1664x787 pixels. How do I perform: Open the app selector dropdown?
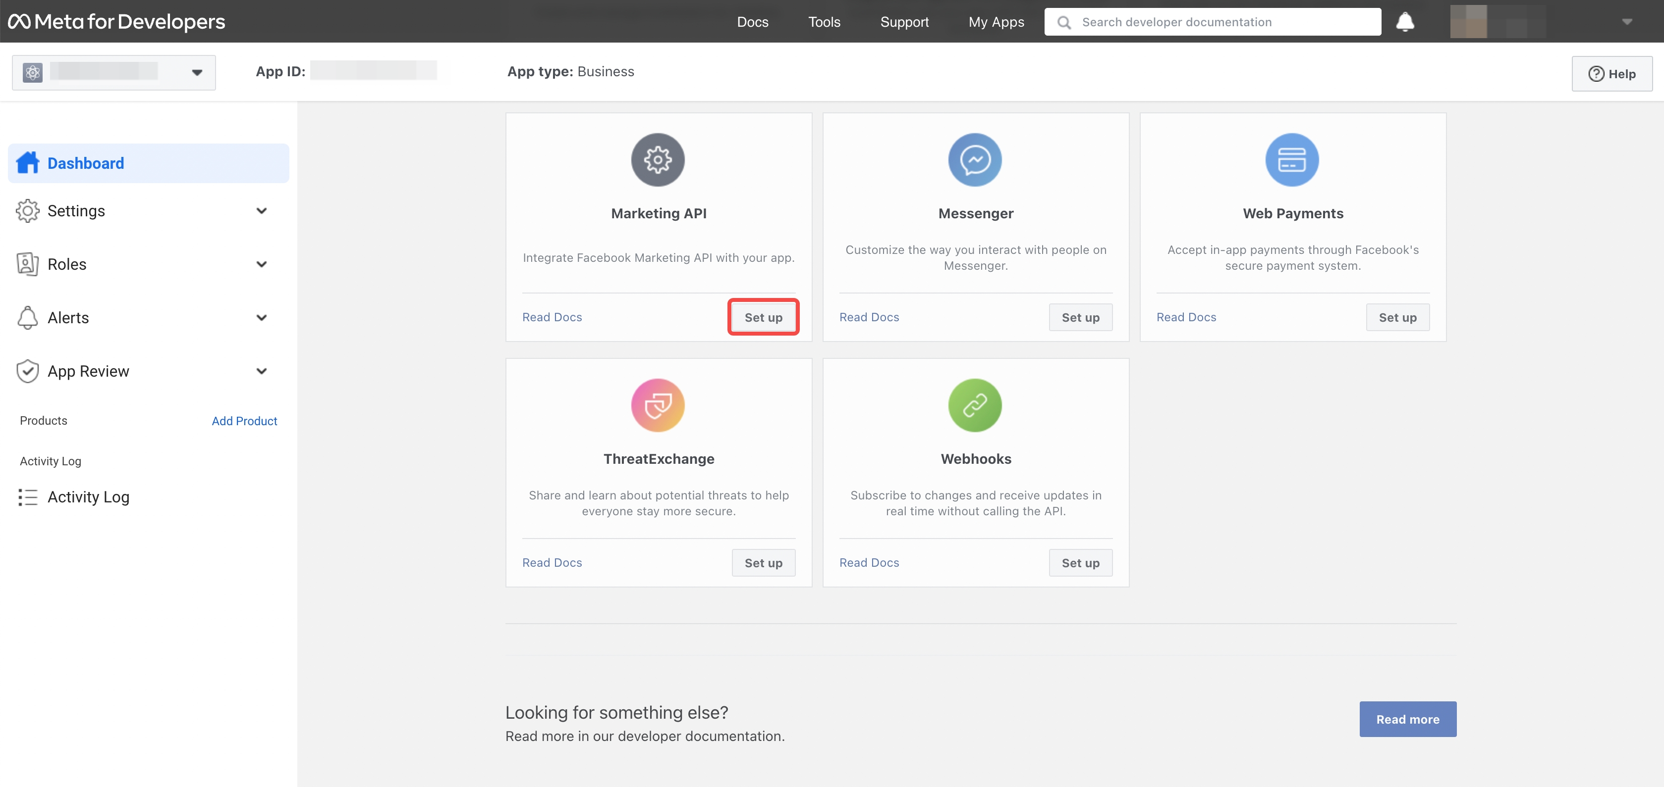[x=196, y=72]
